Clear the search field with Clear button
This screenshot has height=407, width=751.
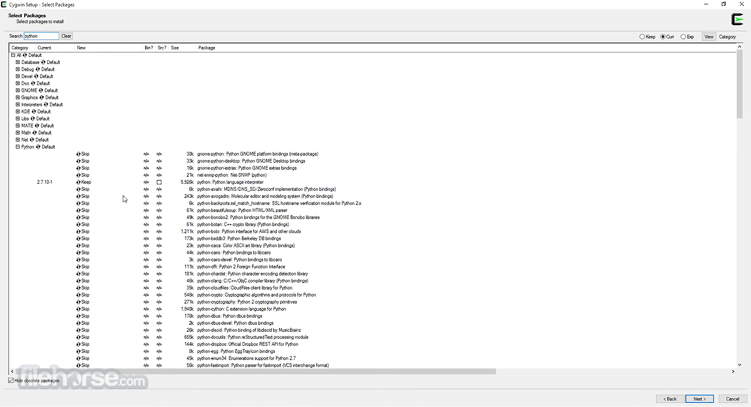coord(66,36)
